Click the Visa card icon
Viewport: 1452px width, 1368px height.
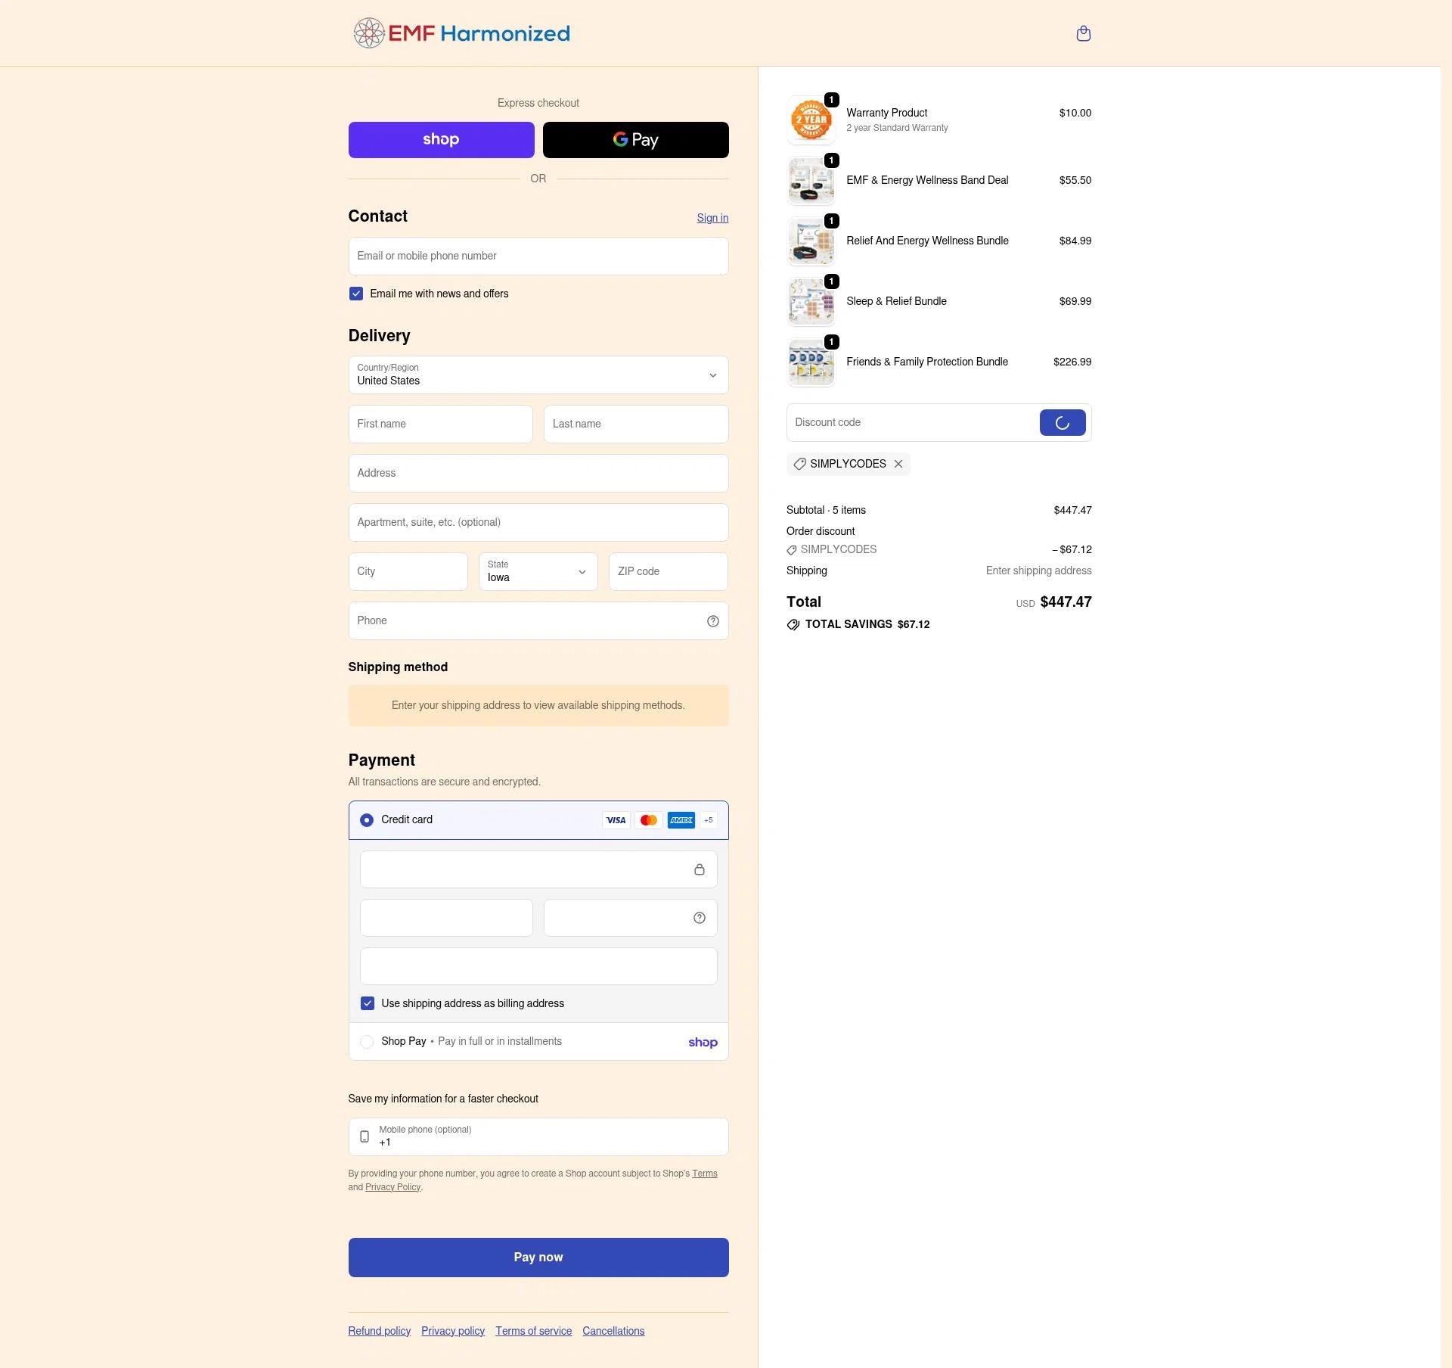tap(616, 820)
